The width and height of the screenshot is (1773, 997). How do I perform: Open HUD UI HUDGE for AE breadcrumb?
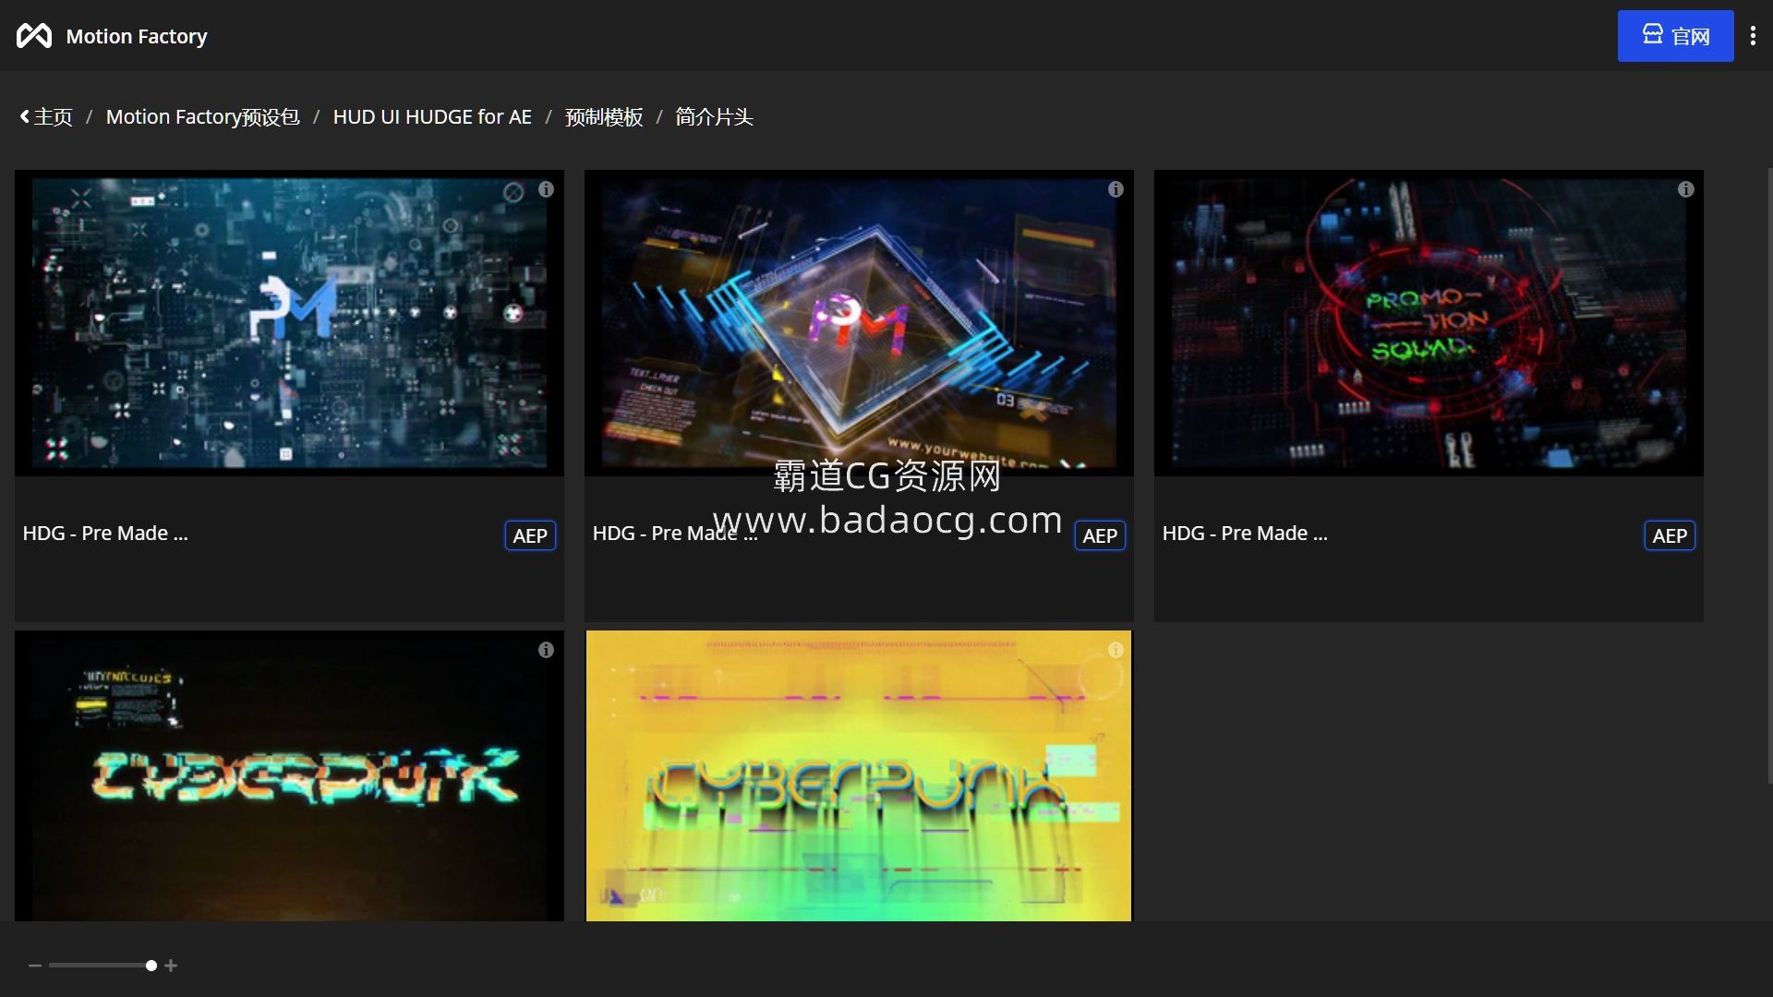pyautogui.click(x=432, y=117)
